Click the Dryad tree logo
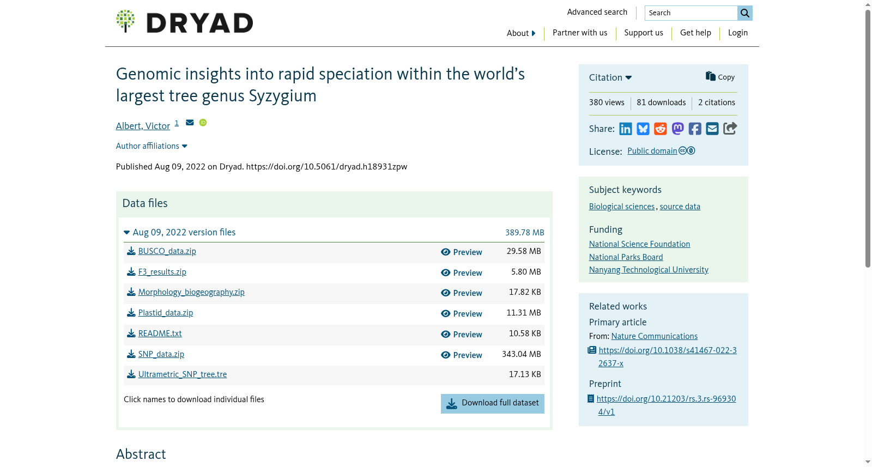872x467 pixels. click(x=125, y=21)
